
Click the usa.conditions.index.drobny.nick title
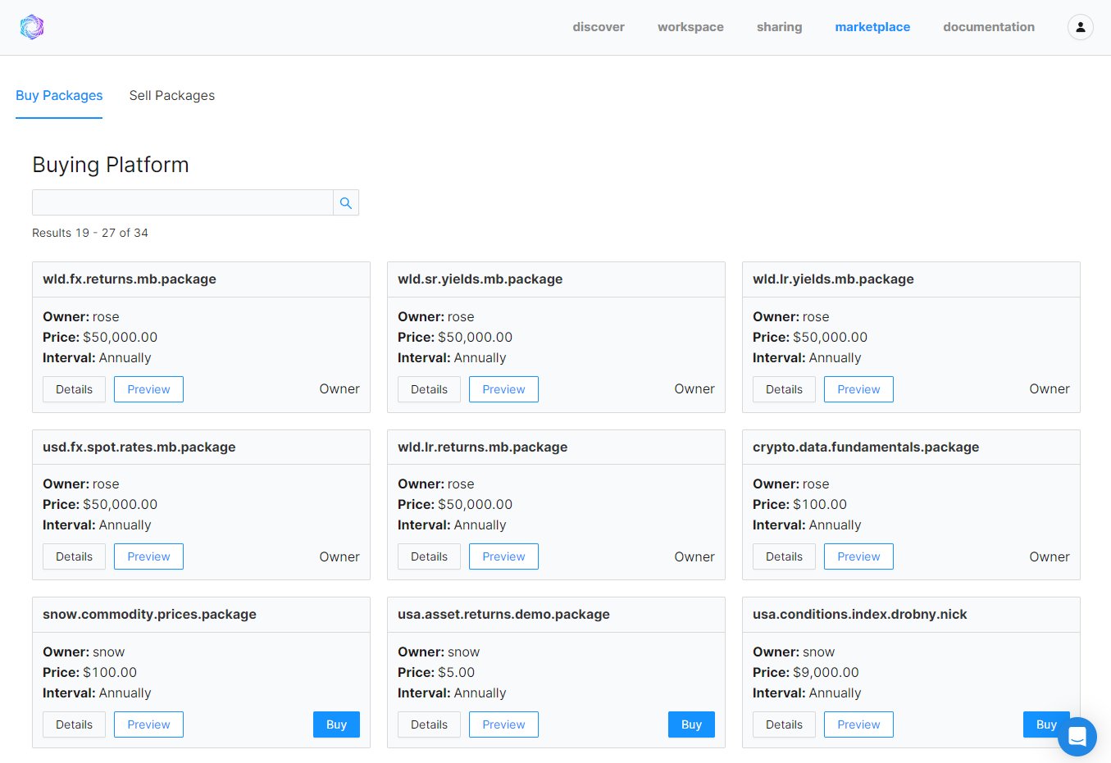point(860,615)
